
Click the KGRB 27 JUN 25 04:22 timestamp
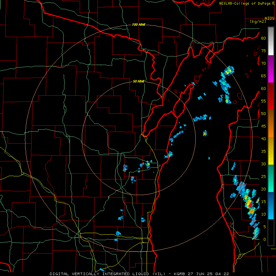tap(201, 274)
